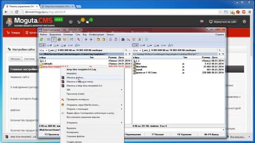Open right panel directory history arrow
Screen dimensions: 255x143
click(x=223, y=54)
